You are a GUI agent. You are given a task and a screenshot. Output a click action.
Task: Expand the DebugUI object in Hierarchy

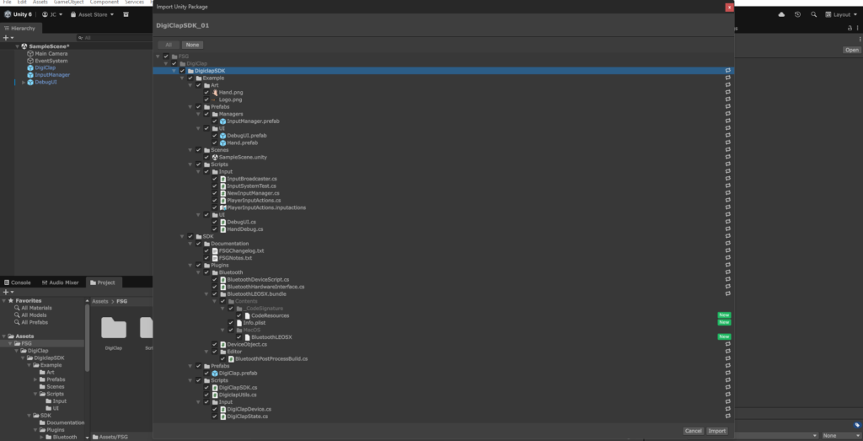(x=23, y=83)
